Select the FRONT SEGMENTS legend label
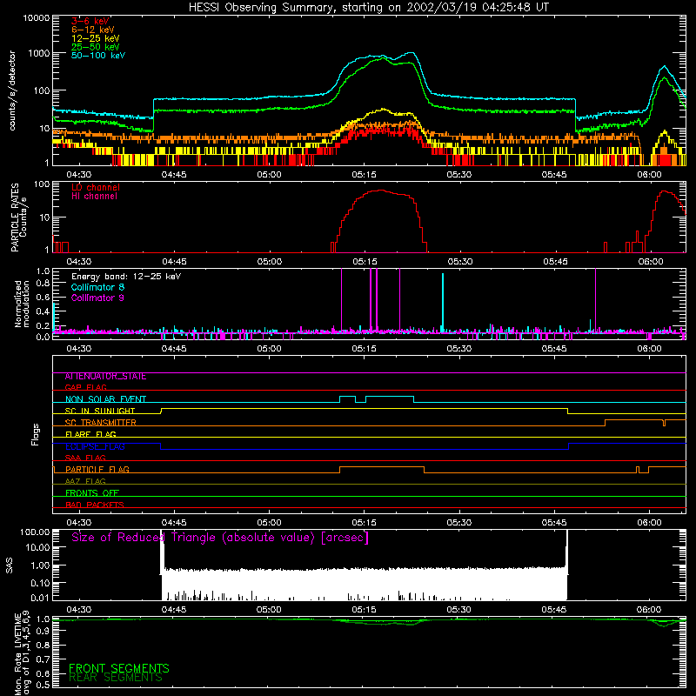This screenshot has width=696, height=696. click(x=119, y=668)
